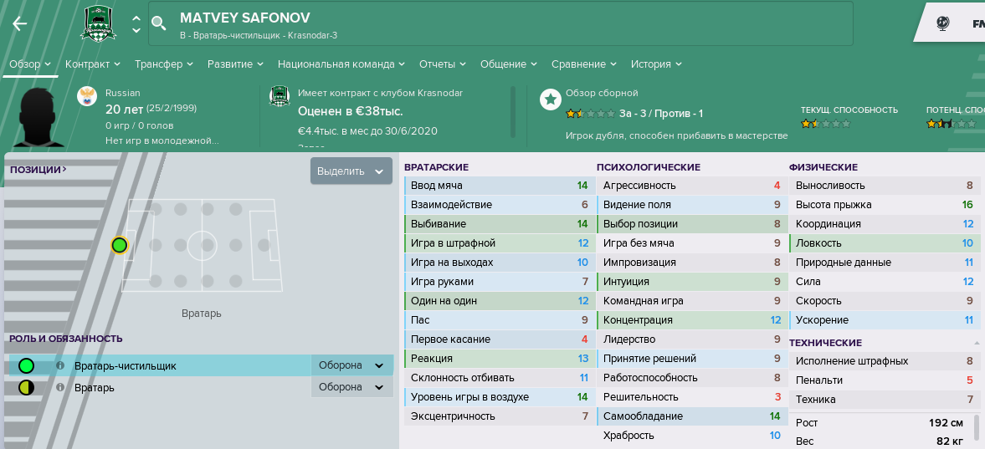Open Оборона duty dropdown for Вратарь-чистильщик
The width and height of the screenshot is (985, 449).
click(351, 365)
